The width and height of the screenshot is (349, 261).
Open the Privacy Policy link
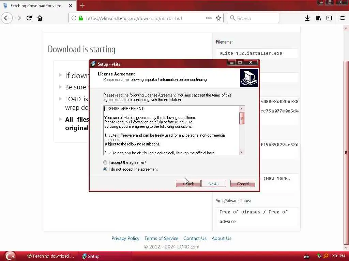(125, 238)
